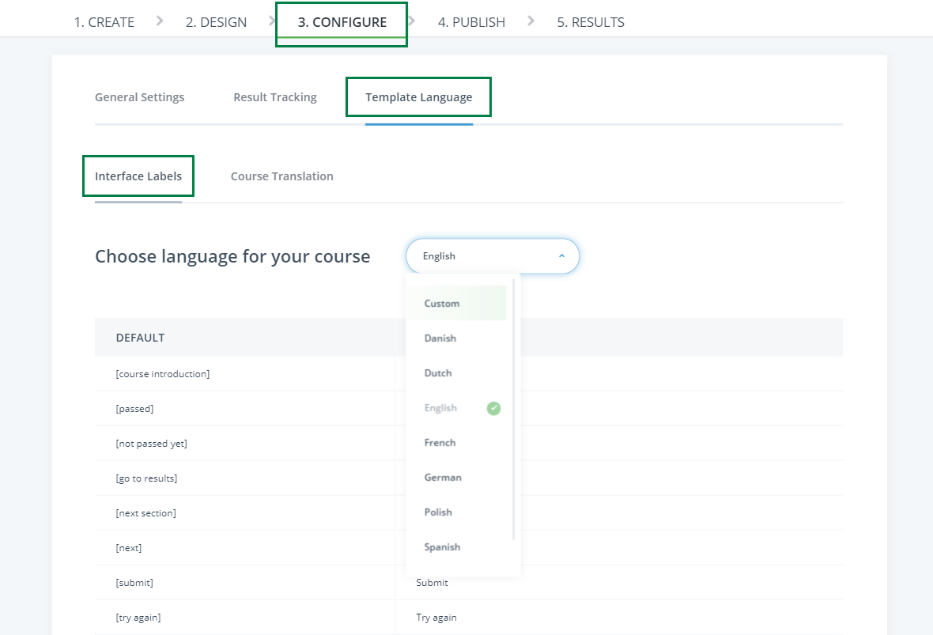Navigate to the 4. PUBLISH step

coord(471,22)
